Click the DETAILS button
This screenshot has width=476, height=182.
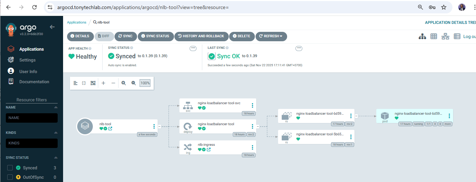pyautogui.click(x=80, y=36)
